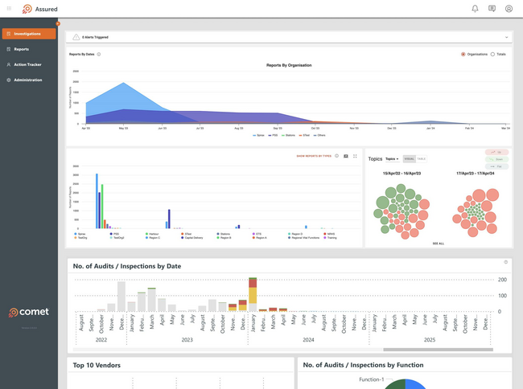Expand the 0 Alerts Triggered panel chevron

click(x=506, y=37)
